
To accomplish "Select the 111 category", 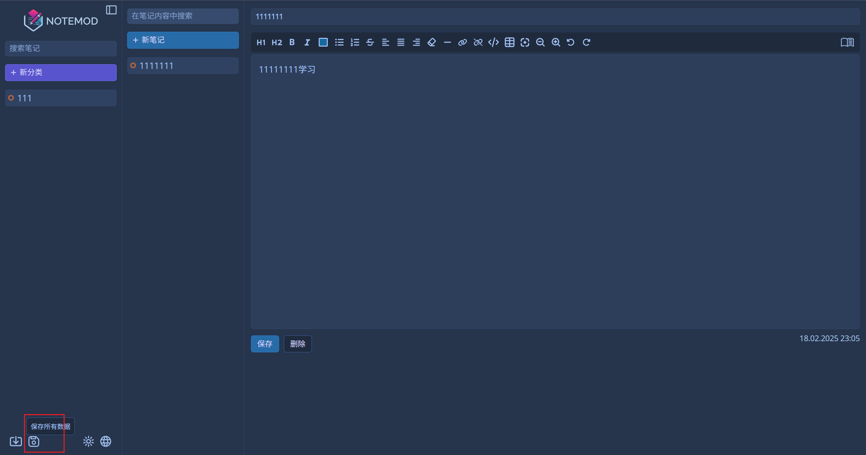I will [x=61, y=98].
